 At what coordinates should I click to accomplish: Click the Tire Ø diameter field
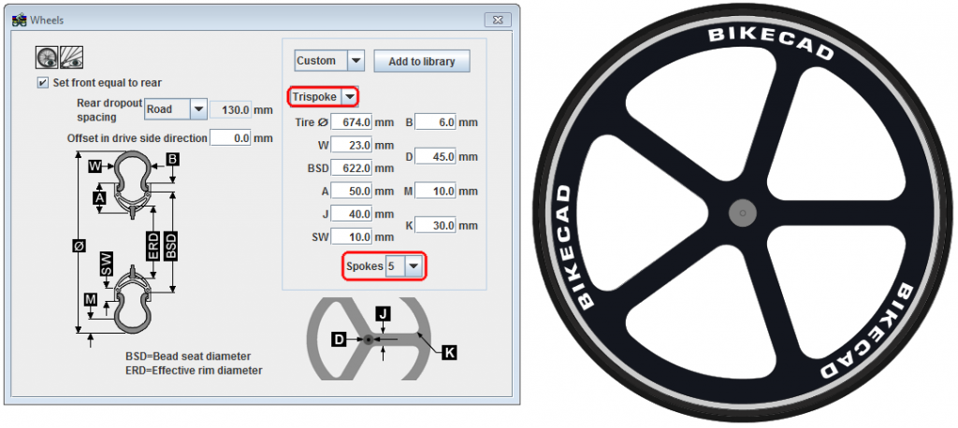tap(354, 122)
